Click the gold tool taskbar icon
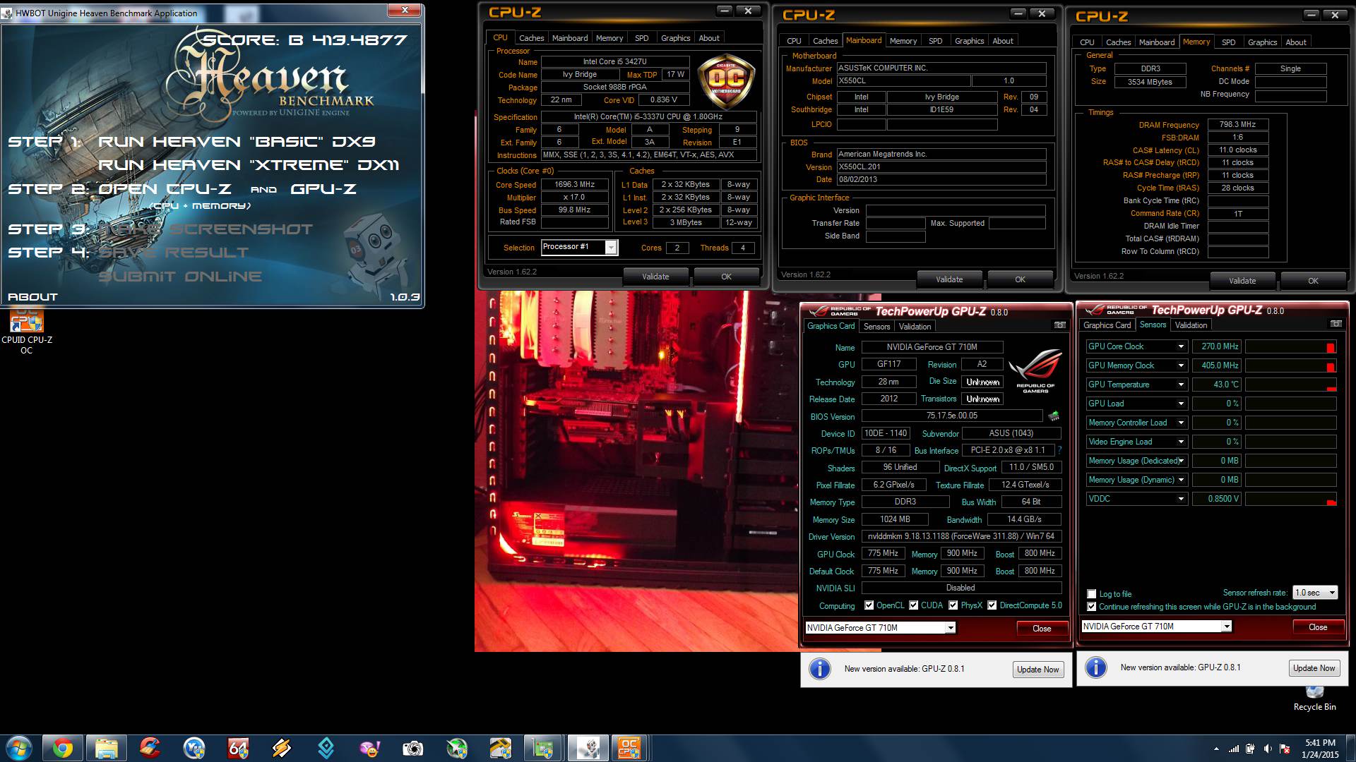The image size is (1356, 762). coord(500,748)
